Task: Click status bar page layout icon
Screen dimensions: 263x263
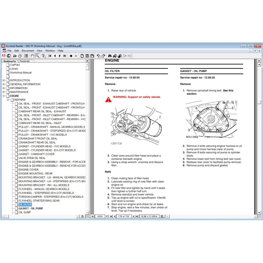Action: [x=162, y=216]
